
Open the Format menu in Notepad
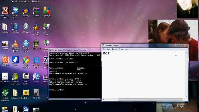click(x=115, y=49)
